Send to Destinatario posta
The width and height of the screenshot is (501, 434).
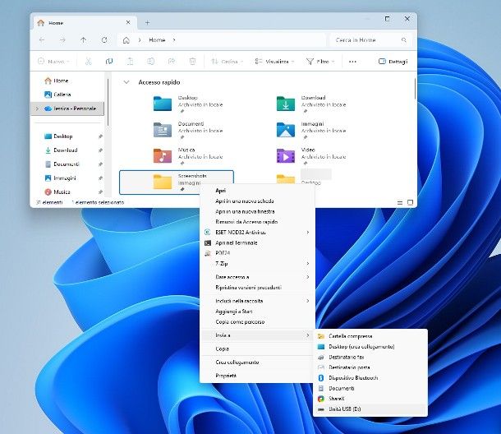click(x=370, y=367)
